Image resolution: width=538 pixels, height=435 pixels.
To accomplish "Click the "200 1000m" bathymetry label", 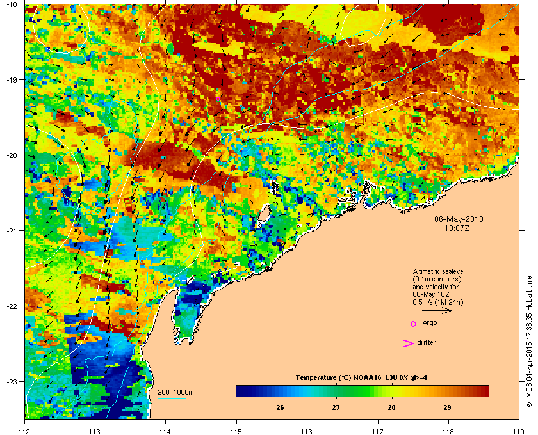I will click(175, 393).
